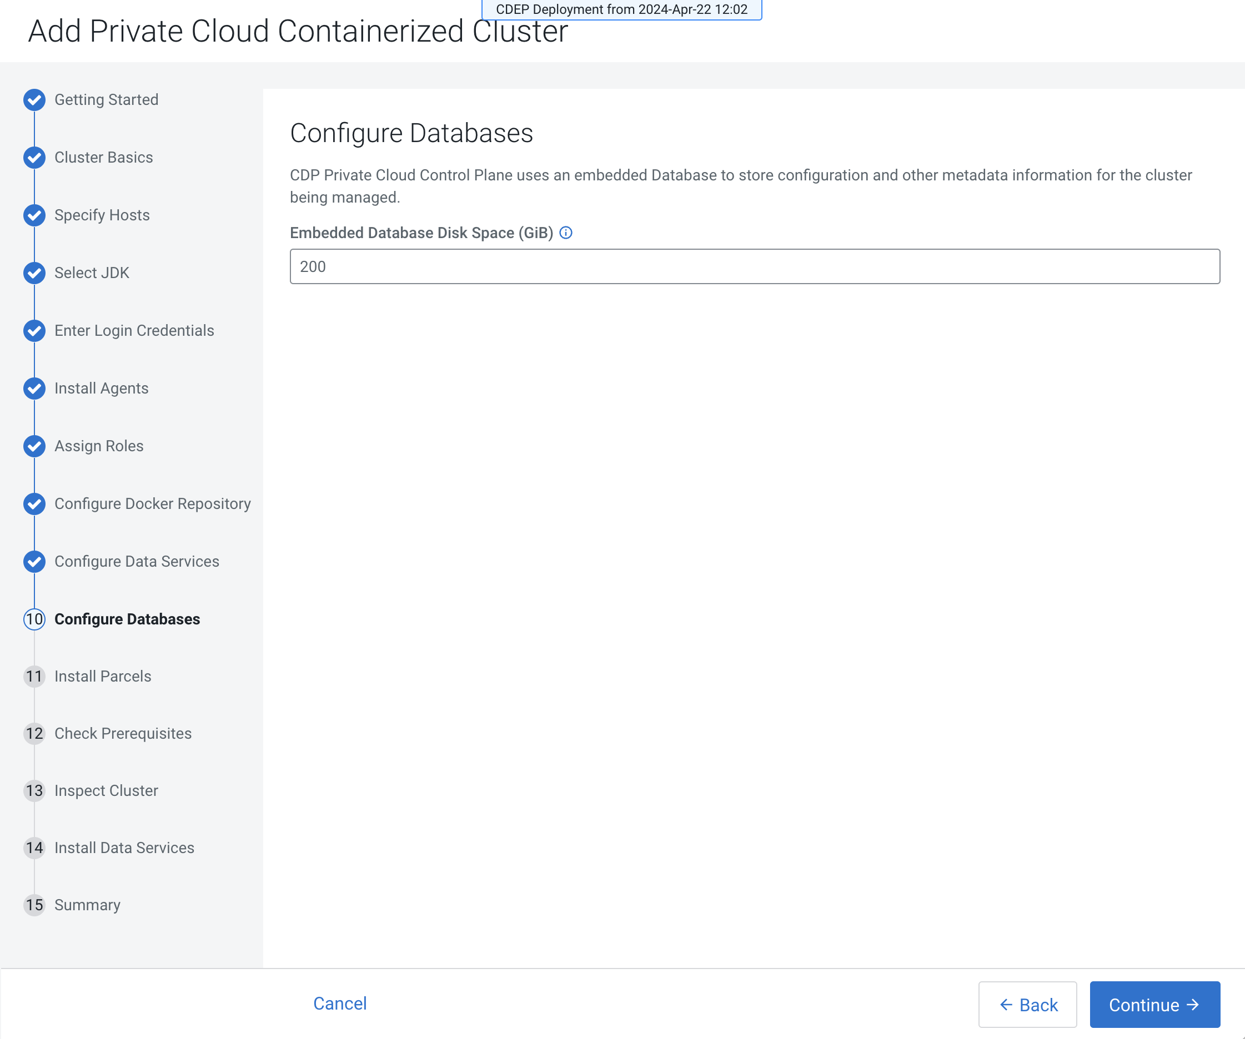1245x1039 pixels.
Task: Click the Assign Roles checkmark icon
Action: [x=34, y=446]
